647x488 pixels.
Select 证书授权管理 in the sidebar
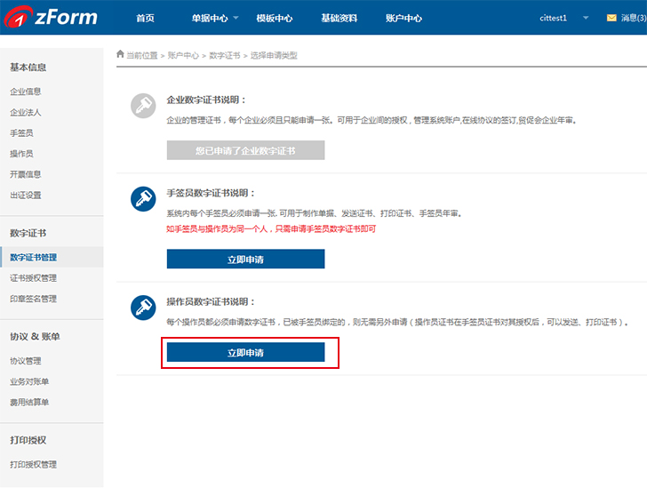tap(33, 278)
